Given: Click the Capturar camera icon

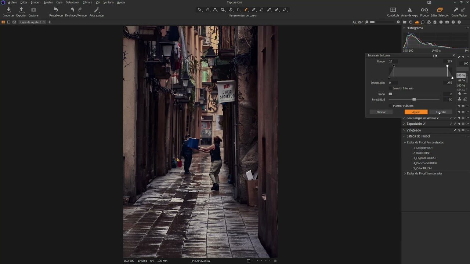Looking at the screenshot, I should (33, 10).
